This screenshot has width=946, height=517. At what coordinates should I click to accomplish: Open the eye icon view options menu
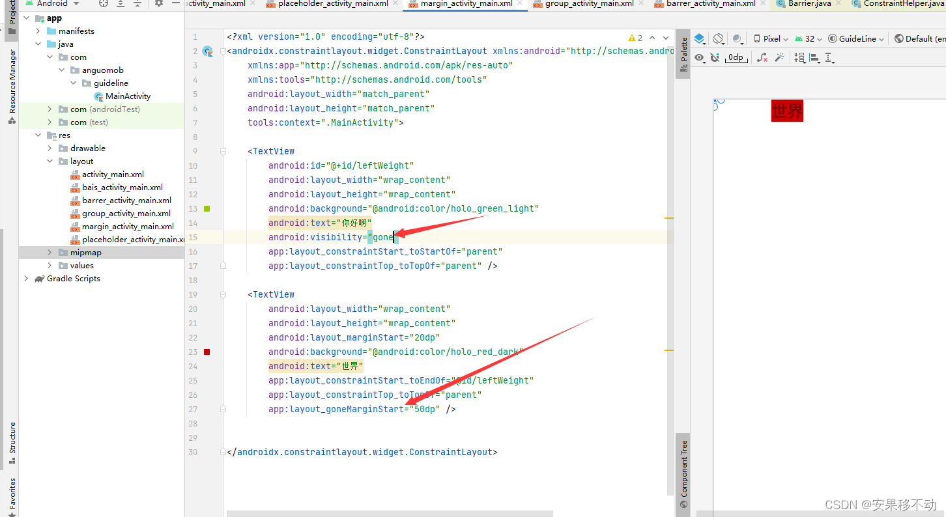click(x=699, y=57)
